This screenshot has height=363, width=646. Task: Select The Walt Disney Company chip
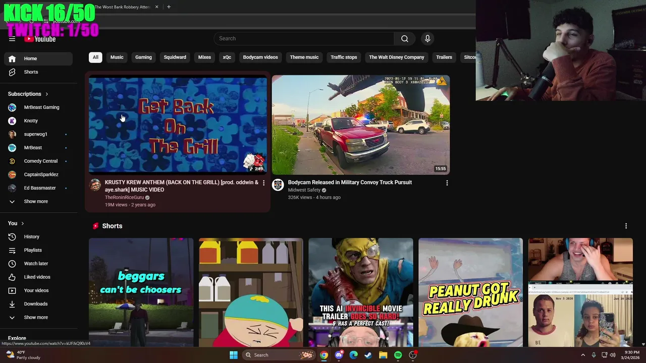click(397, 57)
